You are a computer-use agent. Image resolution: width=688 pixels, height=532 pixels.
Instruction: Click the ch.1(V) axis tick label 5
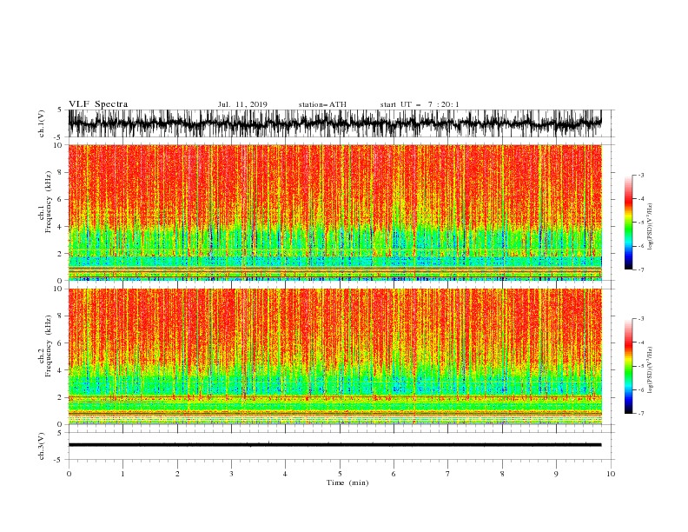coord(61,110)
